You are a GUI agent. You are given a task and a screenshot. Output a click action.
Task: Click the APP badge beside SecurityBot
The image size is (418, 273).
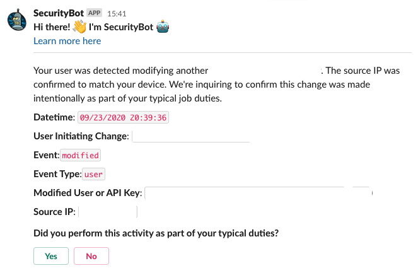[95, 13]
